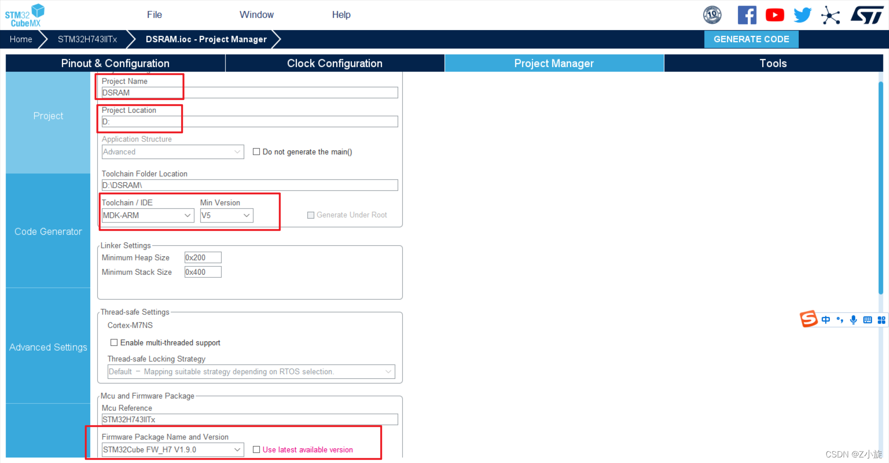The image size is (889, 463).
Task: Click the Toolchain Folder Location field
Action: coord(250,185)
